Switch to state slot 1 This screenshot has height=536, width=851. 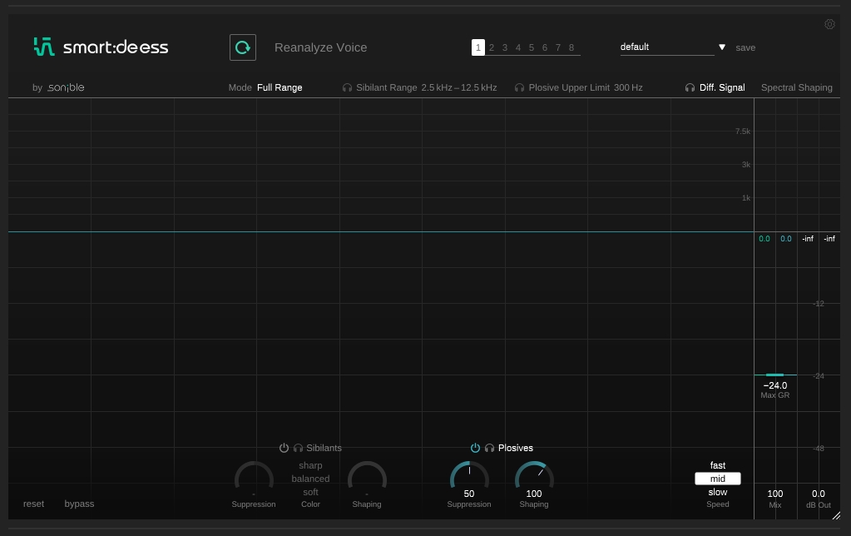(478, 47)
